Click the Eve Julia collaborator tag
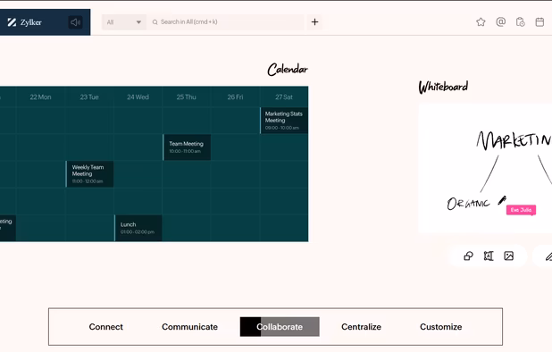The height and width of the screenshot is (352, 552). (521, 210)
